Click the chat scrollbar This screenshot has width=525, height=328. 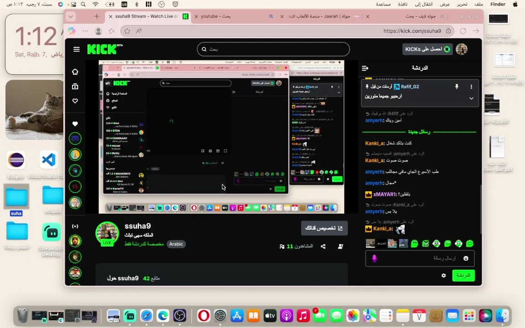481,210
